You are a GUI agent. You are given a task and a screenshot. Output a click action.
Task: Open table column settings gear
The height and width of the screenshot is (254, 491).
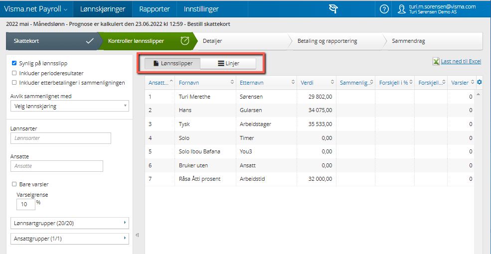pyautogui.click(x=479, y=82)
